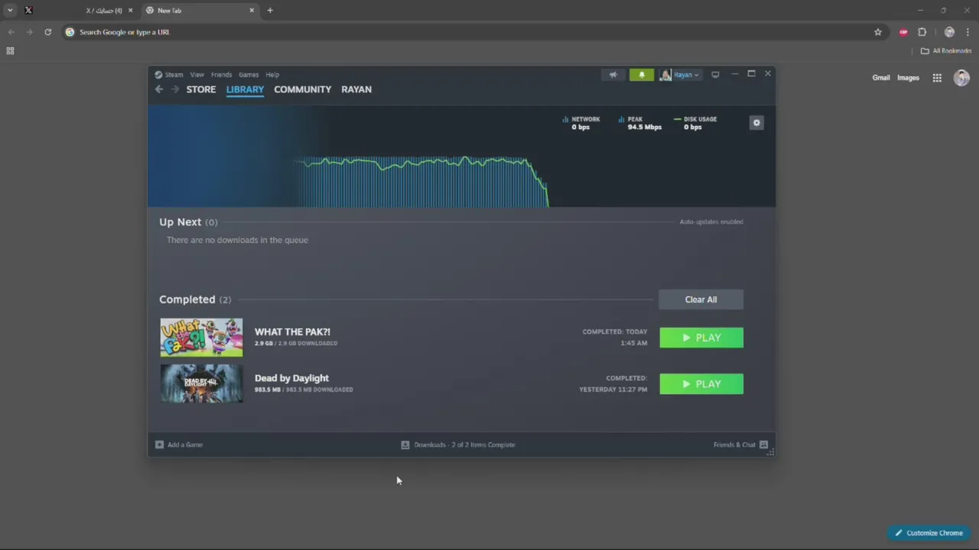979x550 pixels.
Task: Click the Customize Chrome button
Action: [x=929, y=533]
